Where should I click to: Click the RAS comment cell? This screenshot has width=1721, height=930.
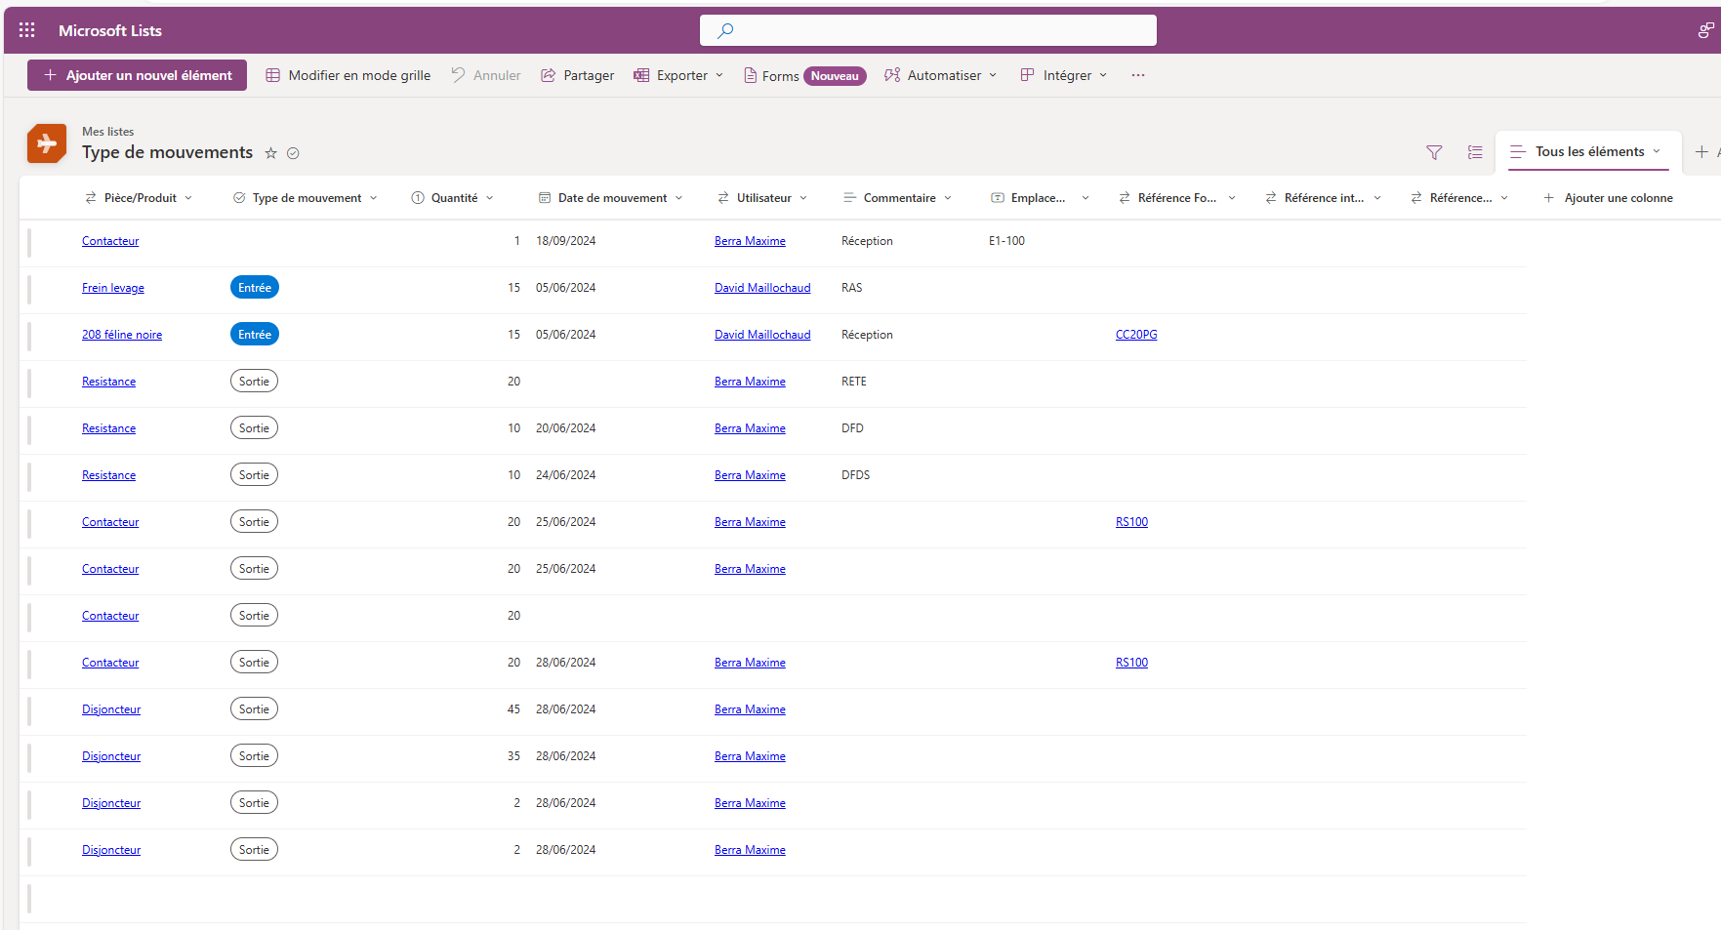851,288
